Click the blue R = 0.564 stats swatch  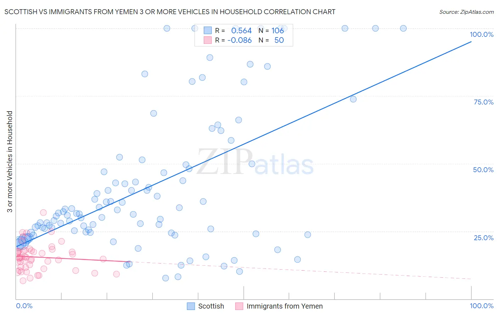click(x=208, y=30)
